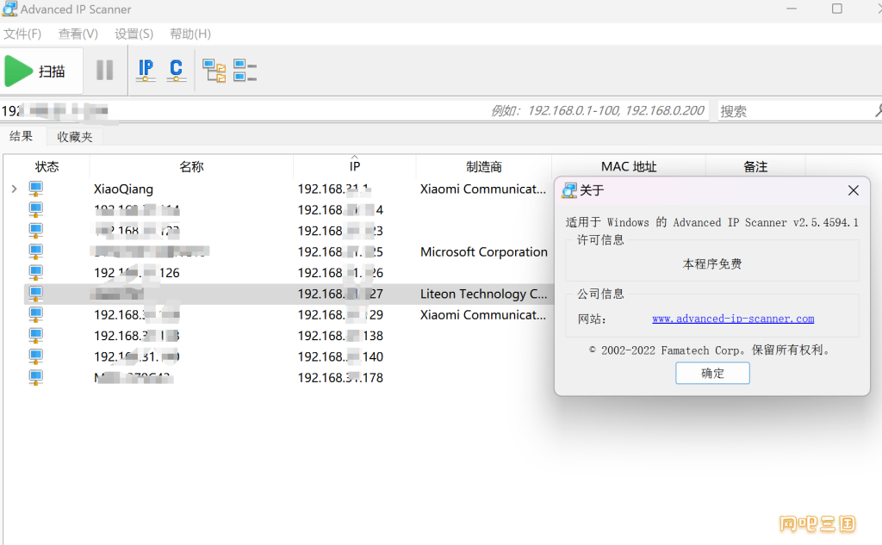Open the 文件(F) menu

point(22,34)
